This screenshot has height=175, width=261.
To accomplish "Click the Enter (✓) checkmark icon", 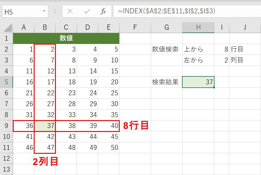I will click(87, 12).
